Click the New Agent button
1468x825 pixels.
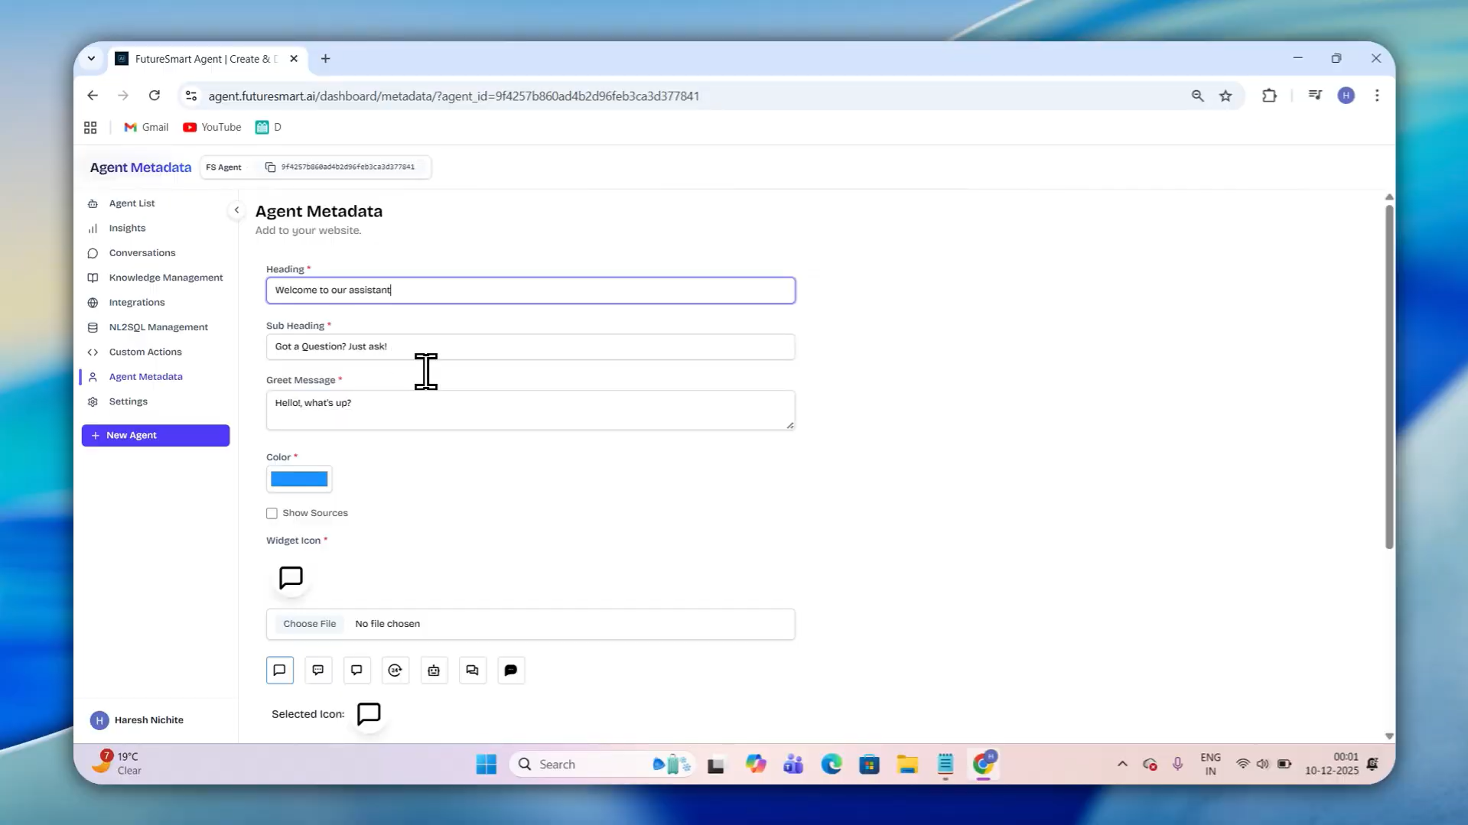(x=155, y=435)
